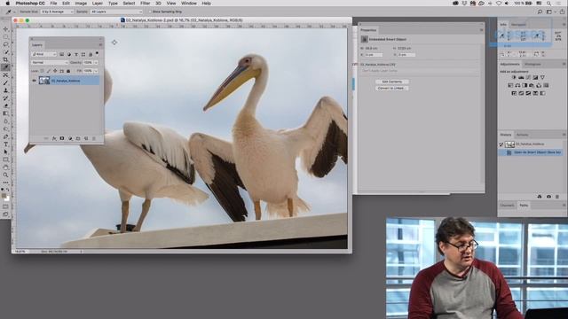Image resolution: width=568 pixels, height=319 pixels.
Task: Select the Clone Stamp tool
Action: [5, 90]
